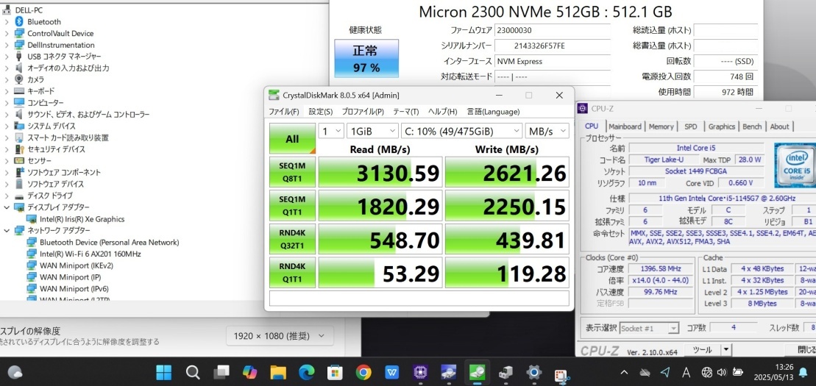Screen dimensions: 816x386
Task: Switch to CrystalDiskMark taskbar icon
Action: pos(477,372)
